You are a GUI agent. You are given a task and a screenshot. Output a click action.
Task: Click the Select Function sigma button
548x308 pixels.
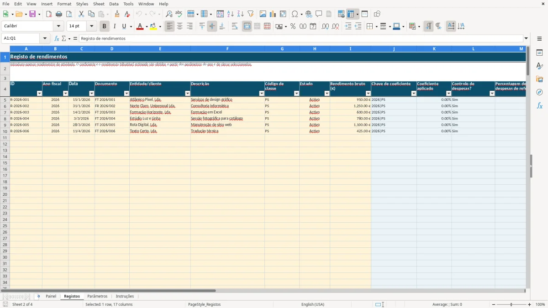click(x=64, y=38)
